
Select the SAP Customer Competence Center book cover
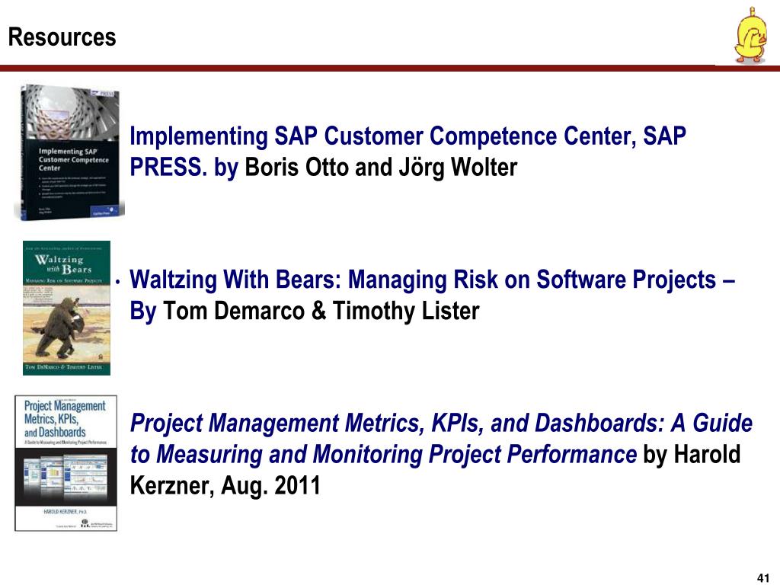(x=69, y=152)
